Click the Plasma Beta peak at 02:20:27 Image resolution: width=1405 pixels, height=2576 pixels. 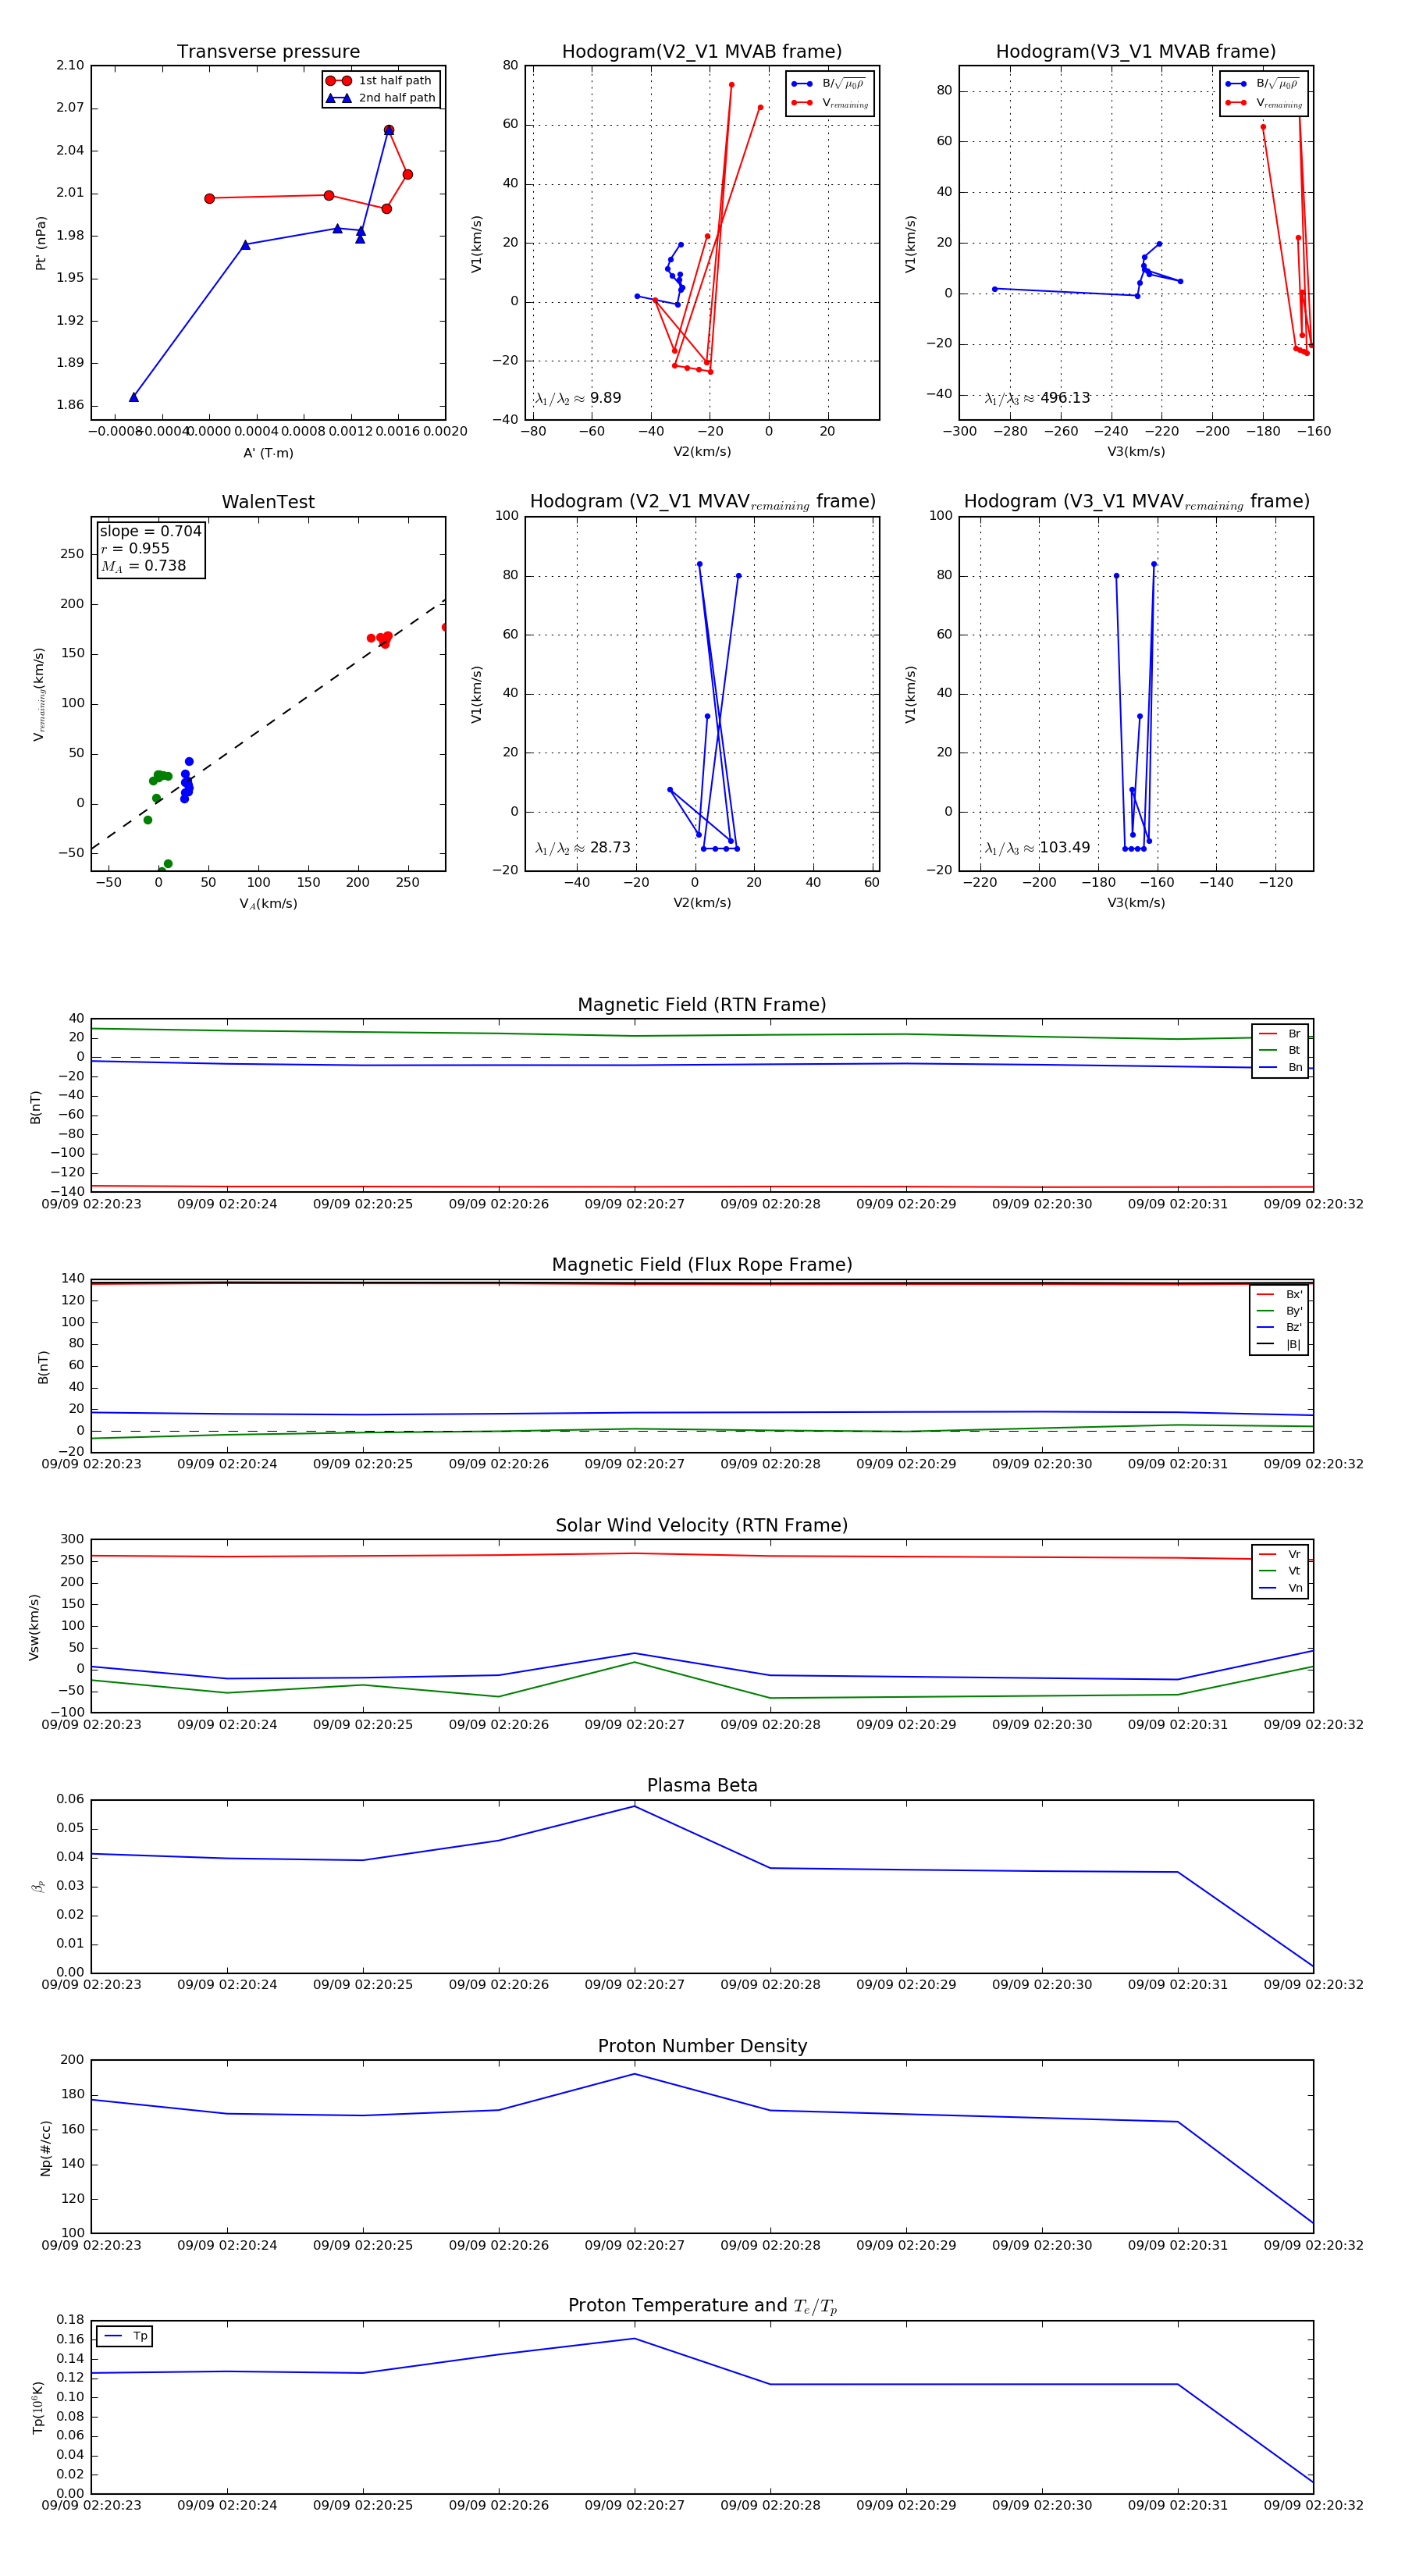[634, 1806]
